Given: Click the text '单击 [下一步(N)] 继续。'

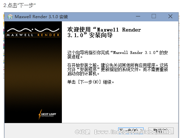Looking at the screenshot, I should pyautogui.click(x=91, y=82).
